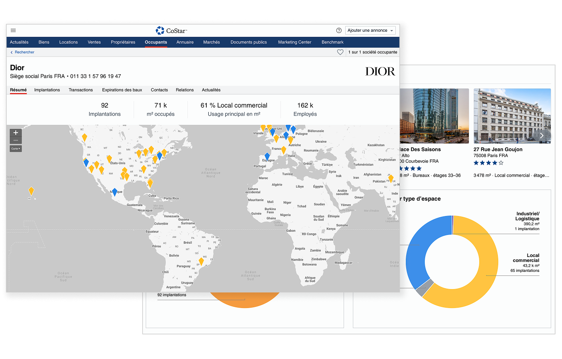Viewport: 562px width, 359px height.
Task: Zoom in on the map with plus
Action: click(x=16, y=133)
